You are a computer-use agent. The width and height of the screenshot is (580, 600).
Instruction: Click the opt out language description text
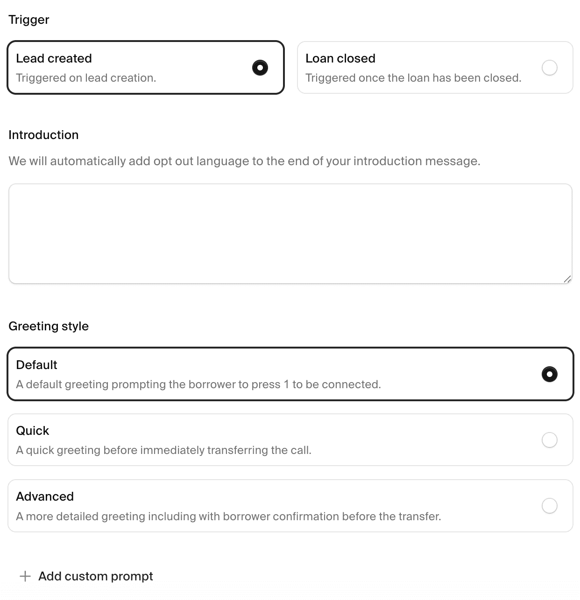pos(244,161)
